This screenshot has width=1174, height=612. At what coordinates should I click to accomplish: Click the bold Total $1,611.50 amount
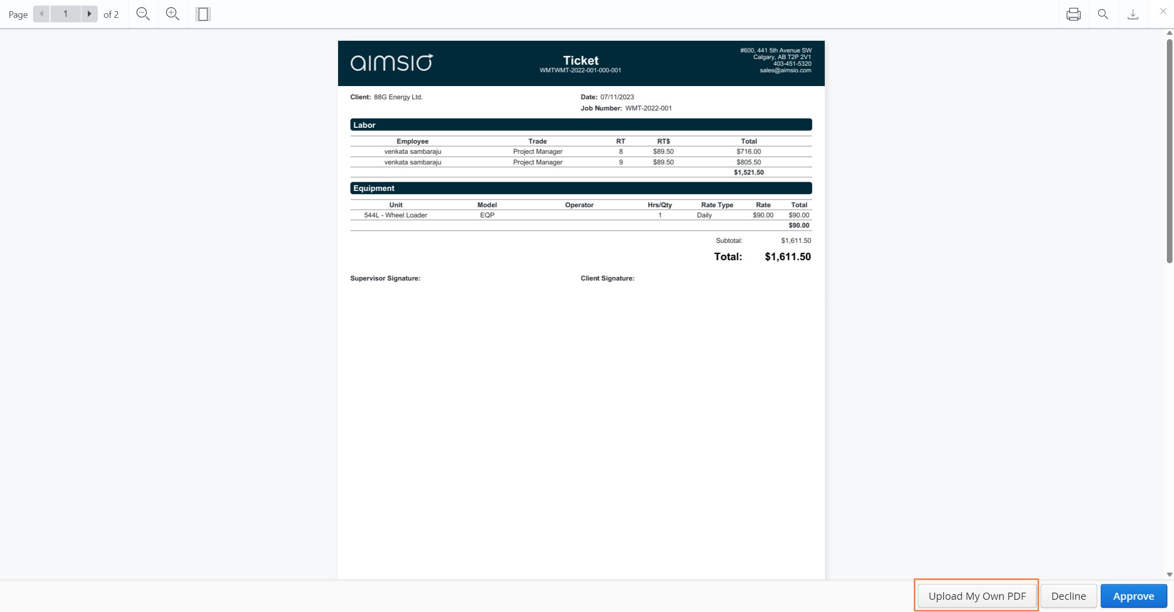[788, 257]
